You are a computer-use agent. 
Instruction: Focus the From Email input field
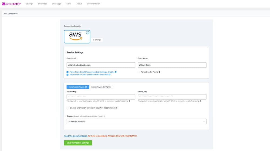pos(101,65)
